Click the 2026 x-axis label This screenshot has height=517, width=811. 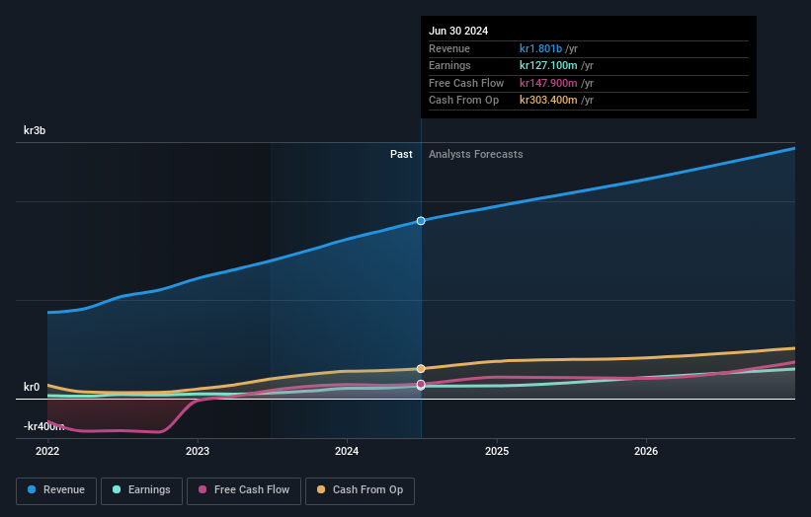pyautogui.click(x=646, y=451)
